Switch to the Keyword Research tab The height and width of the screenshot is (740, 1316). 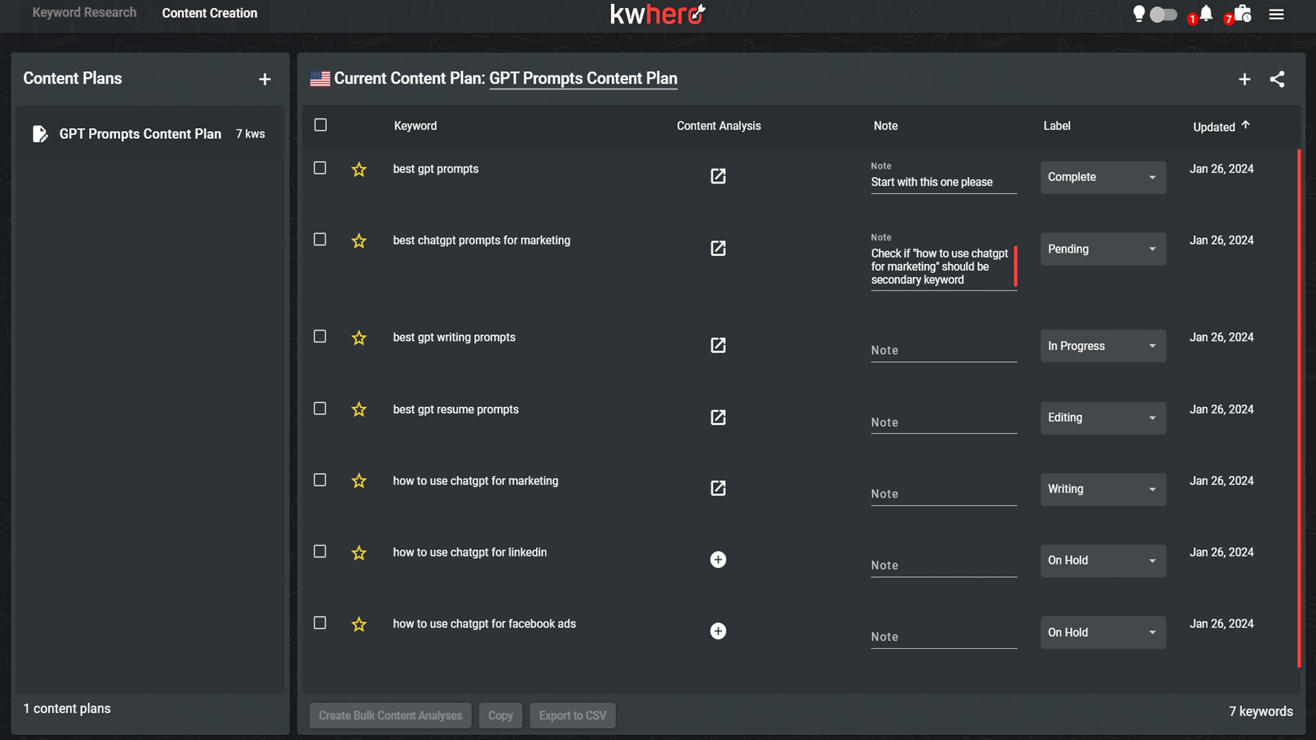coord(83,12)
